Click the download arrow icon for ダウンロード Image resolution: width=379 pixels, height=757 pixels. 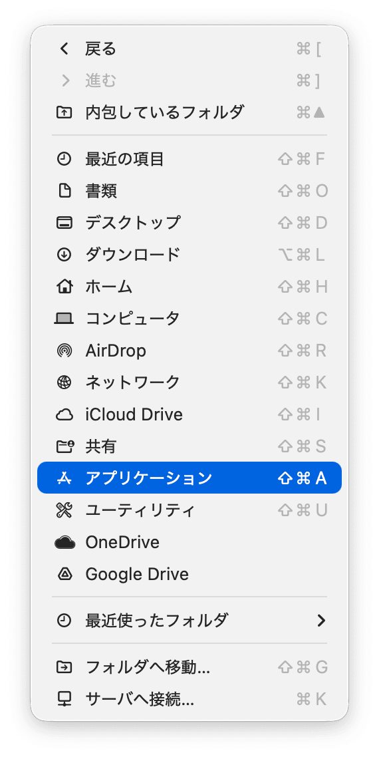64,254
